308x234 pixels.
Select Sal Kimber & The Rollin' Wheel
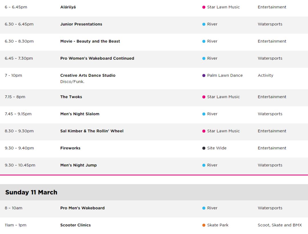tap(92, 131)
